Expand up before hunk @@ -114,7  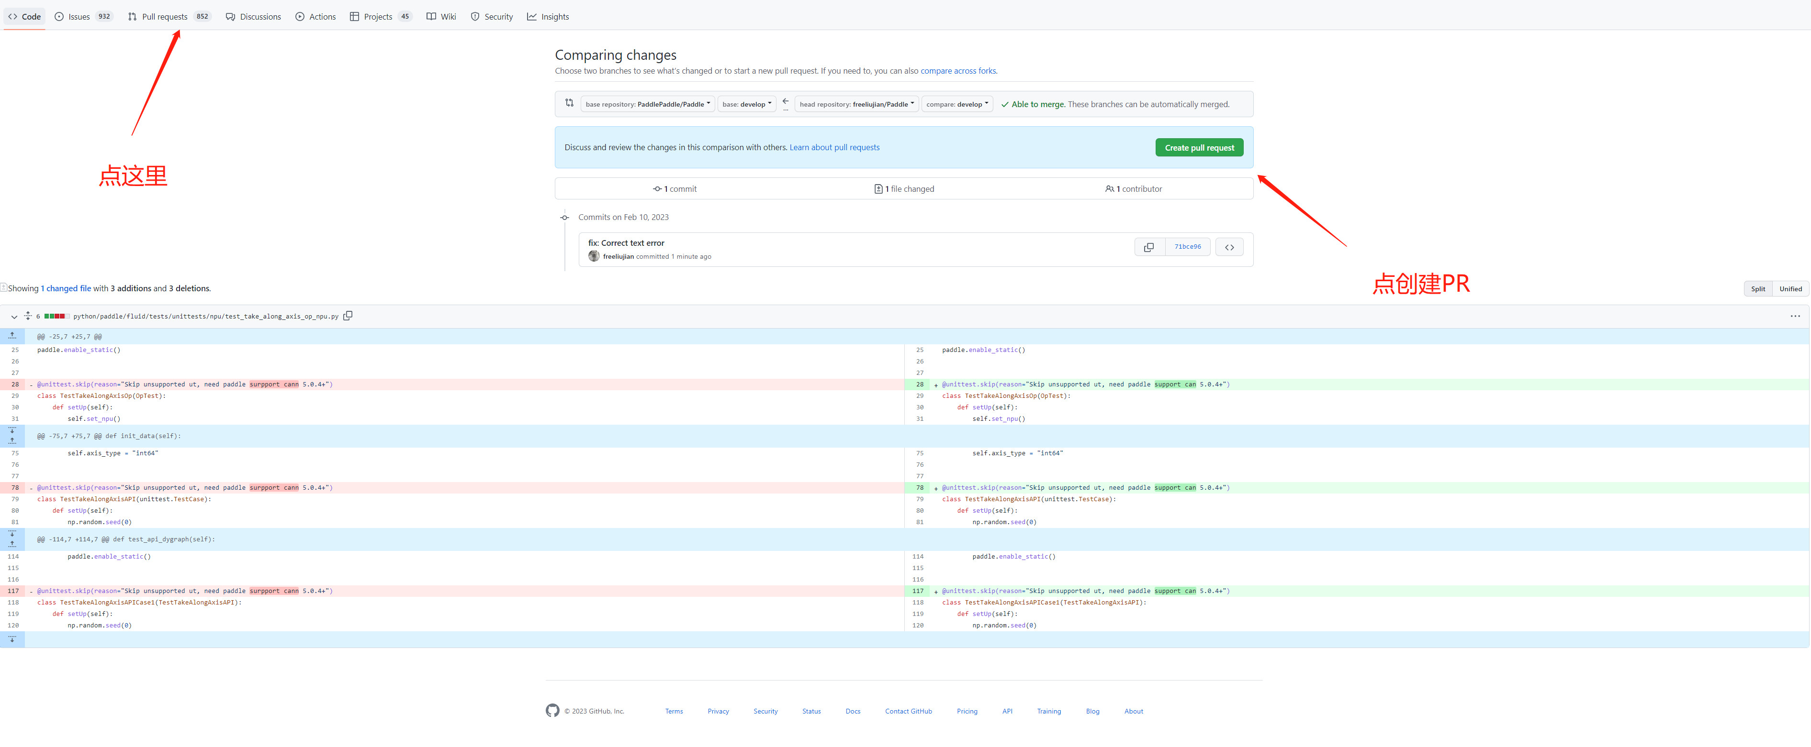point(12,545)
